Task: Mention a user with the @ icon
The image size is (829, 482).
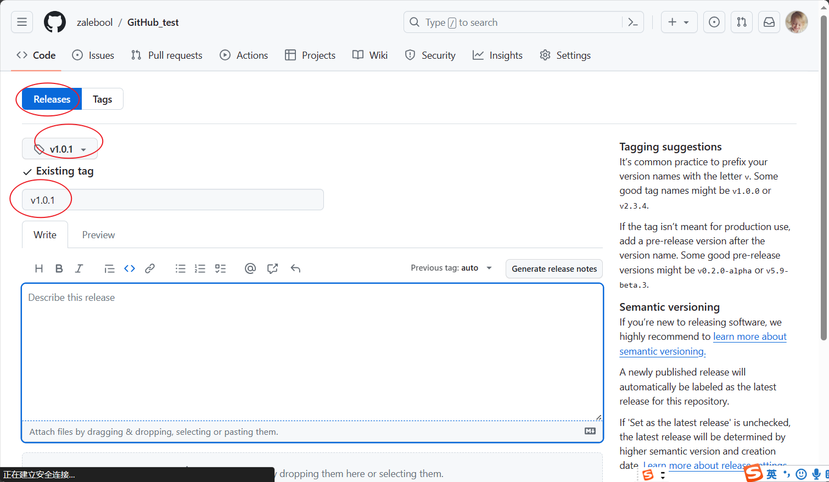Action: 250,268
